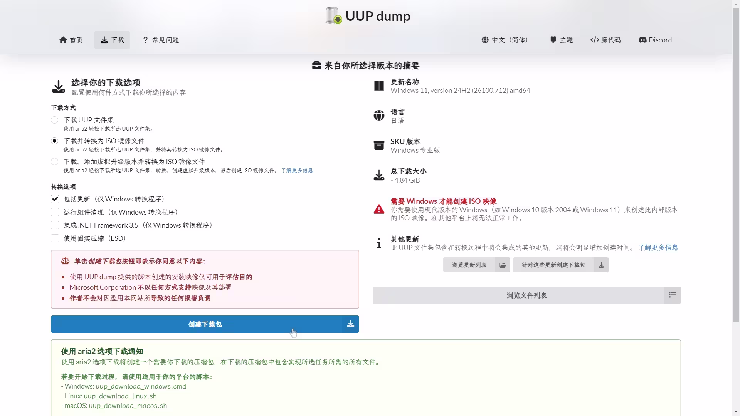
Task: Click the list icon on 浏览文件列表 bar
Action: [672, 295]
